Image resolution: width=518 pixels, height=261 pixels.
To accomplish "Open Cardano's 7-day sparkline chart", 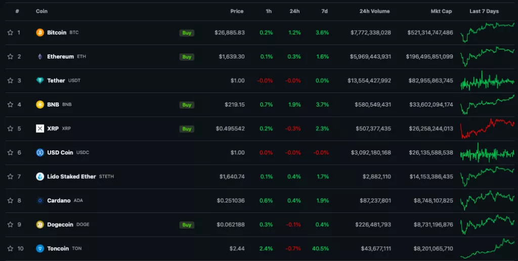I will pyautogui.click(x=487, y=200).
